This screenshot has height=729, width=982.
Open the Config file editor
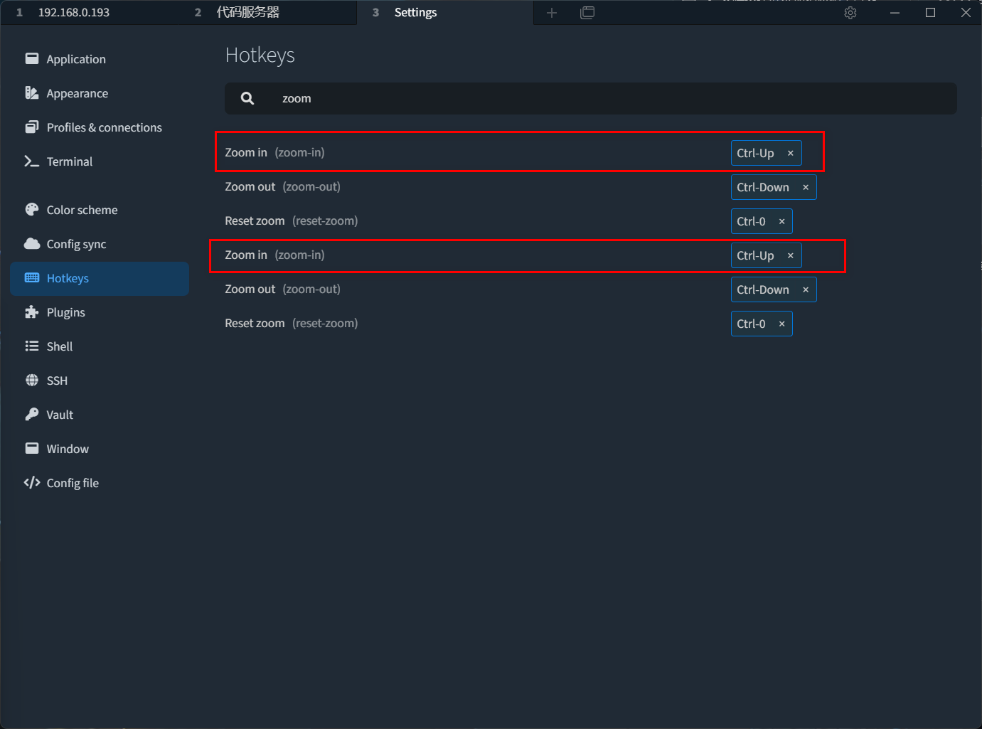[x=73, y=483]
